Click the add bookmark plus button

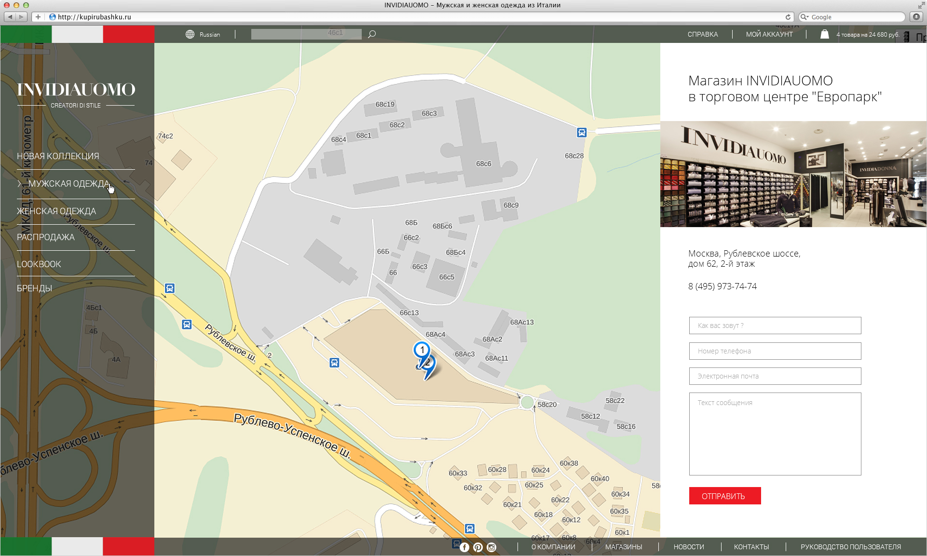point(38,17)
